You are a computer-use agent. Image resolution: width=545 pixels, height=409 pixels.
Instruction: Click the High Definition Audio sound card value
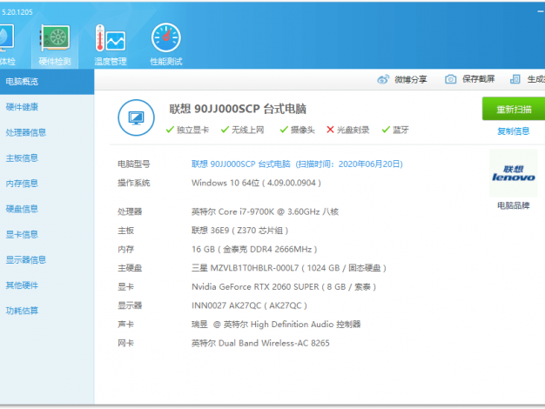[276, 325]
